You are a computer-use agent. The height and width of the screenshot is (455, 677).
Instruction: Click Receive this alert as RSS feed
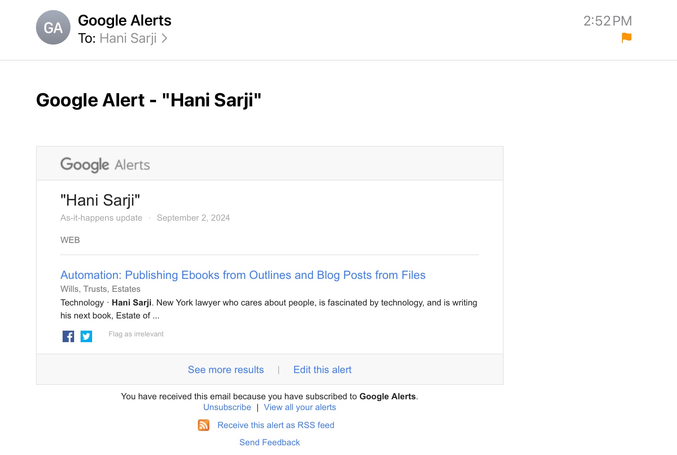tap(276, 425)
